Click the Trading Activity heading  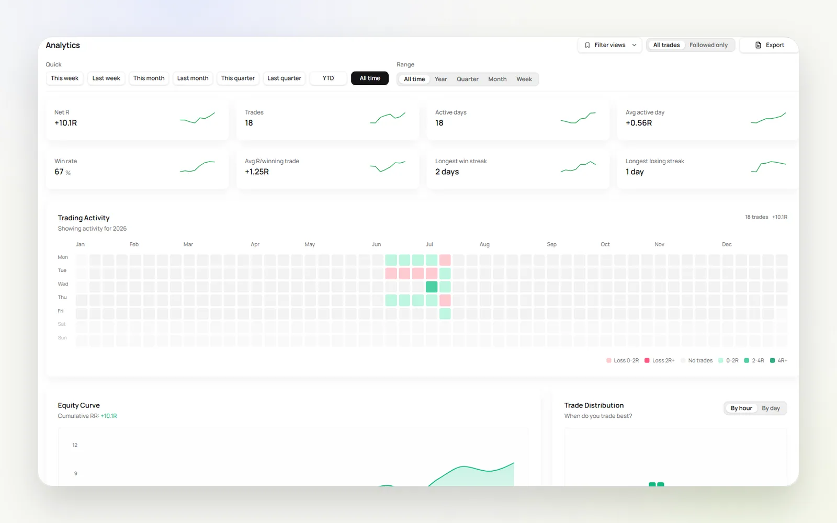click(x=84, y=218)
